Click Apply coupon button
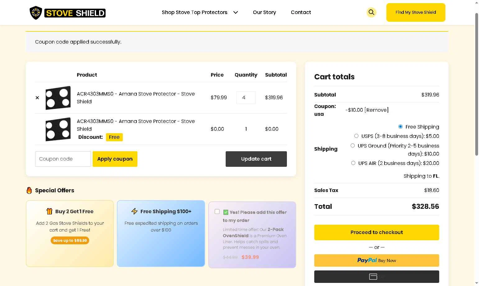The image size is (479, 286). point(115,159)
